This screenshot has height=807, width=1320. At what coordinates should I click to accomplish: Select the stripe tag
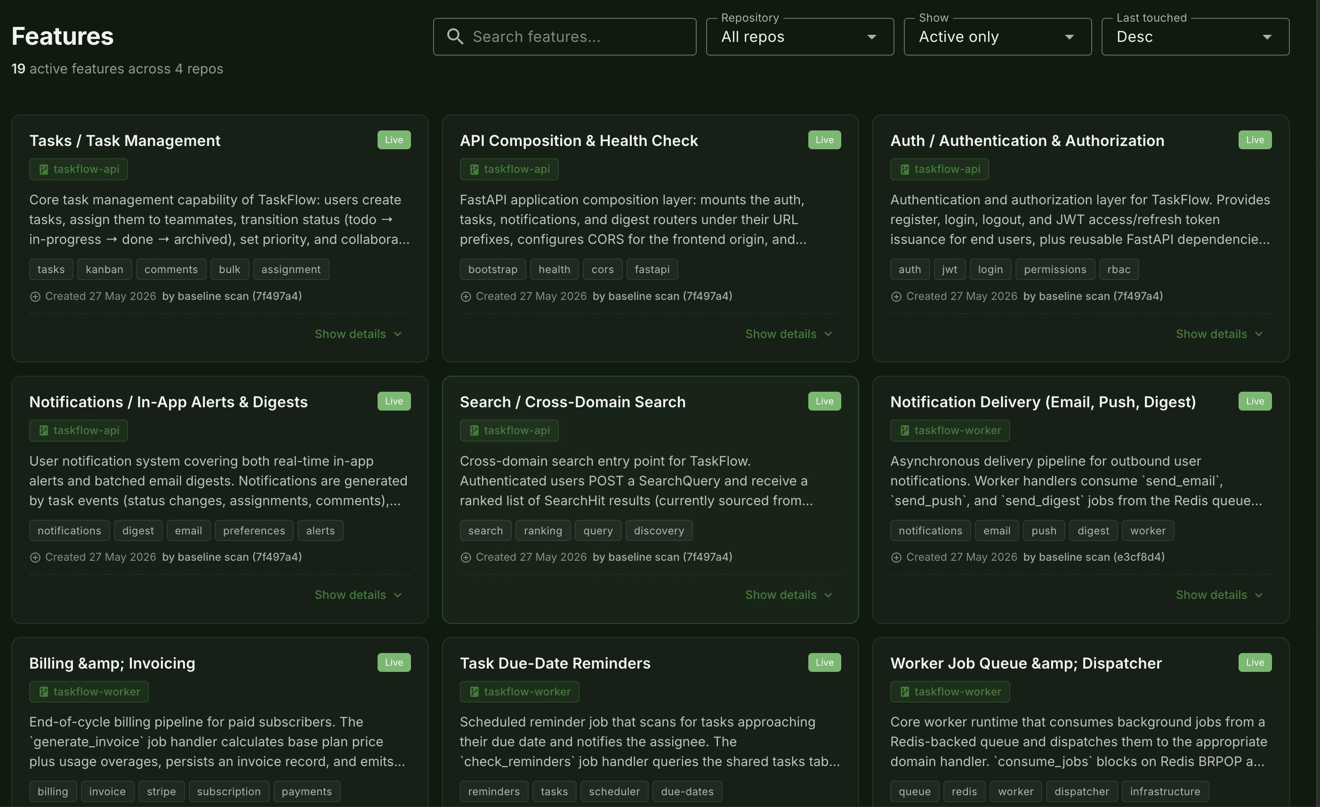[161, 791]
